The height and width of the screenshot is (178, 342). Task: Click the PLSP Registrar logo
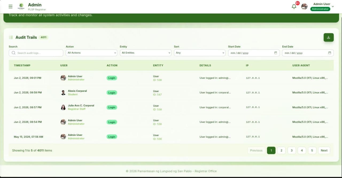coord(21,6)
